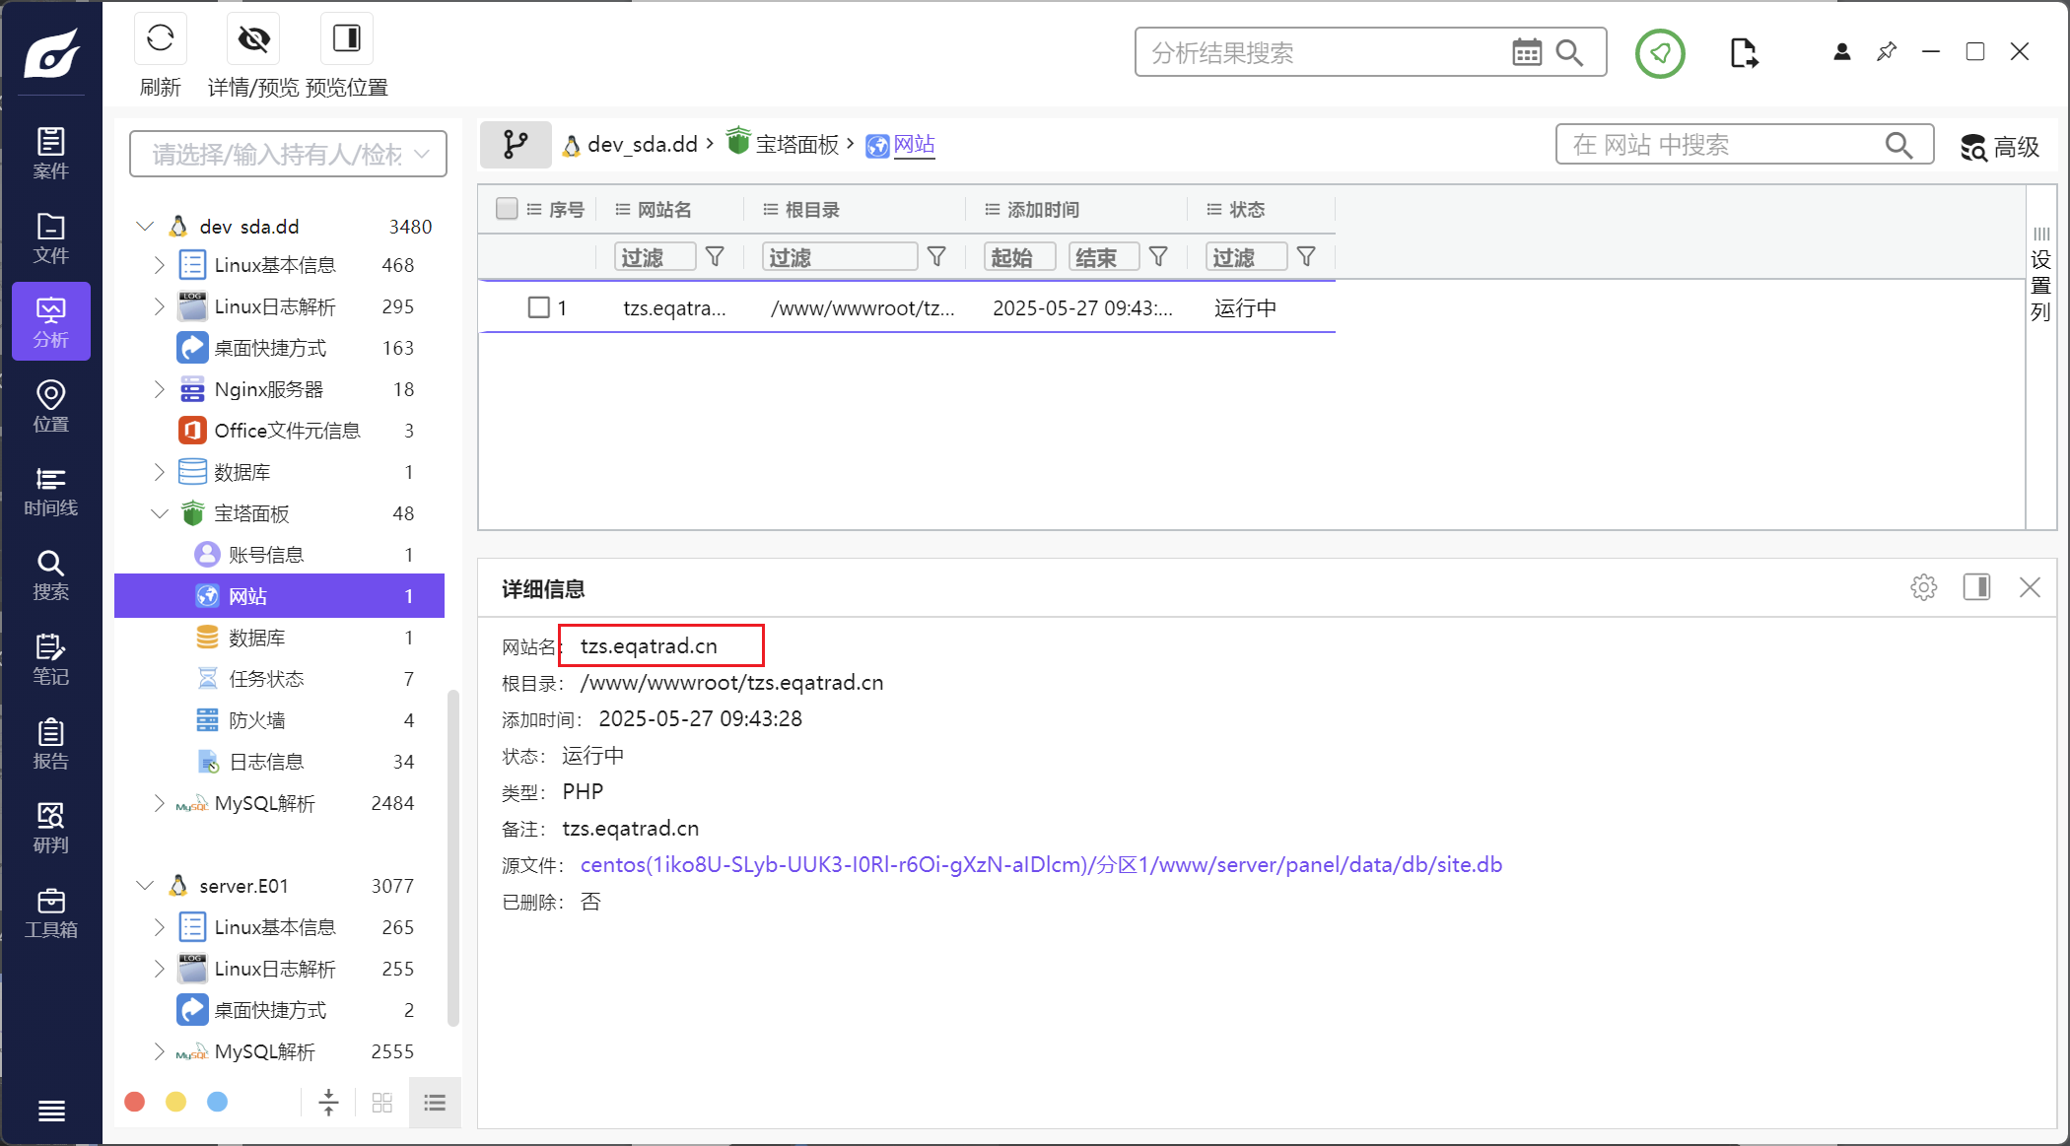This screenshot has height=1146, width=2070.
Task: Click the green shield status icon
Action: tap(1660, 53)
